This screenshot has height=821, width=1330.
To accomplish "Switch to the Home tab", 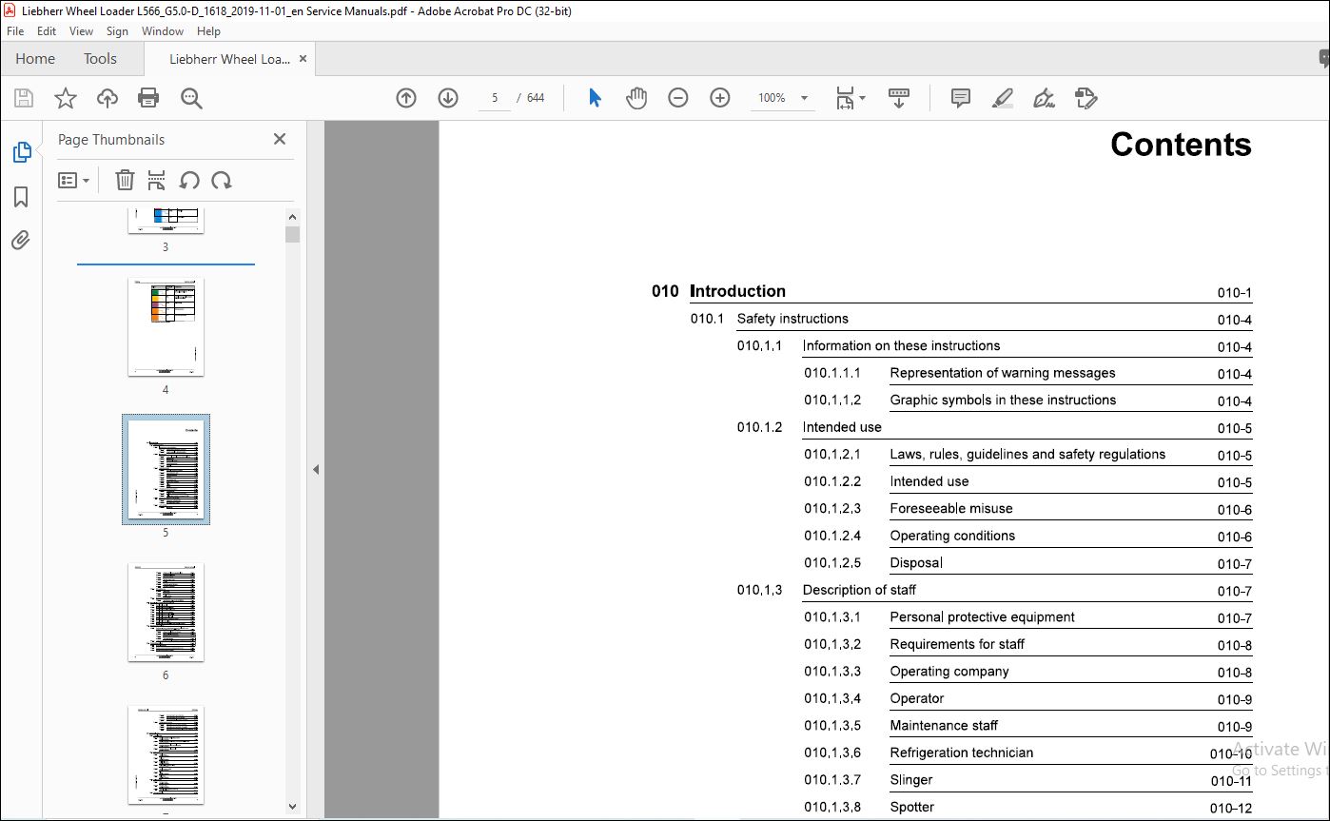I will point(35,59).
